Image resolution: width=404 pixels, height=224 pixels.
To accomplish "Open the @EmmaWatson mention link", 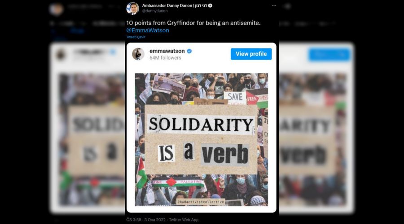I will (148, 30).
